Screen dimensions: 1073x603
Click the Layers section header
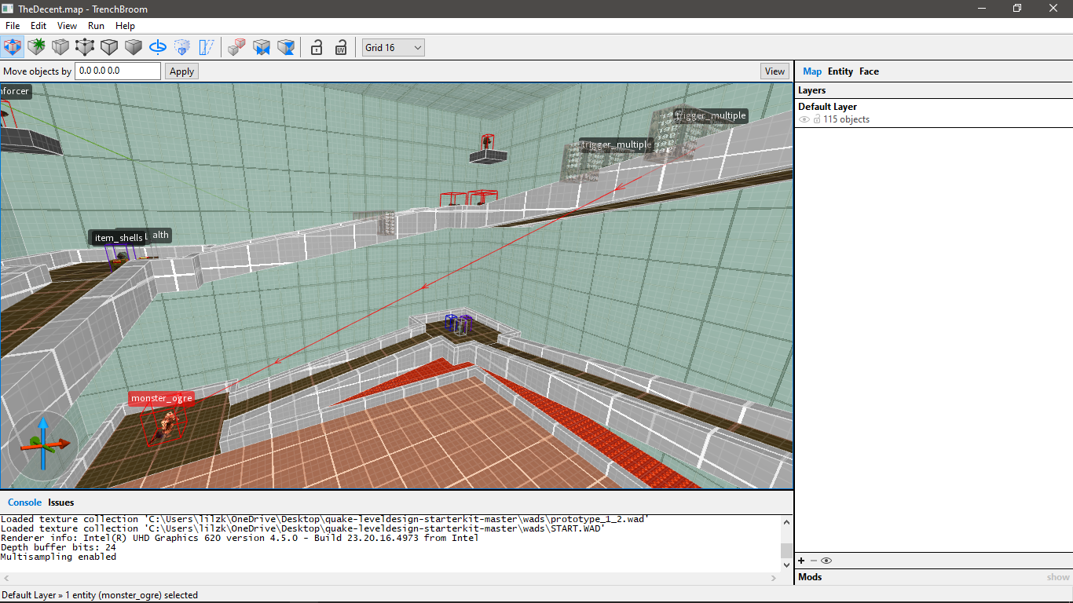(933, 90)
